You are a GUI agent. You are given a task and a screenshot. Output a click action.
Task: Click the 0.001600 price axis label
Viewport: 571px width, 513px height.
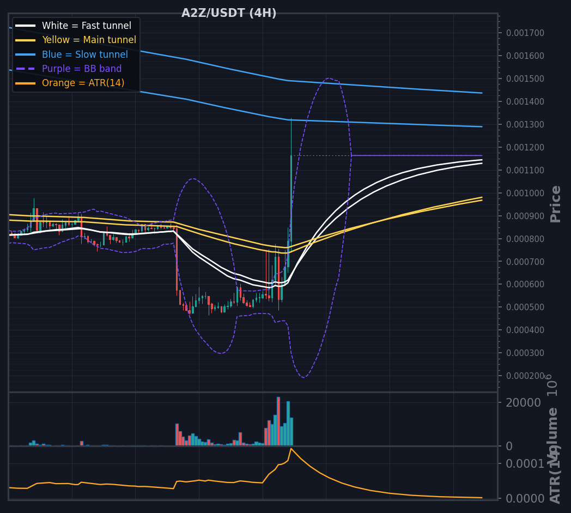(x=525, y=56)
